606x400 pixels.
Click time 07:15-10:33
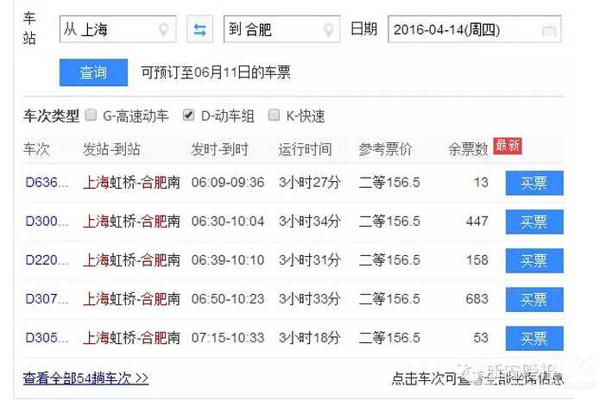228,338
